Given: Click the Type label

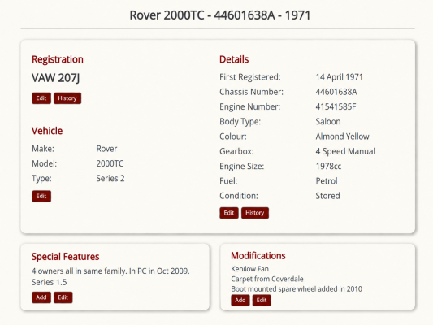Looking at the screenshot, I should (x=41, y=179).
